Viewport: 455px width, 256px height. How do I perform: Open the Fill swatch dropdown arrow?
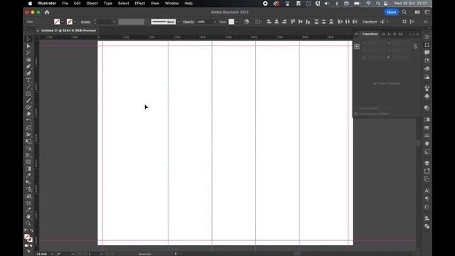[x=63, y=22]
